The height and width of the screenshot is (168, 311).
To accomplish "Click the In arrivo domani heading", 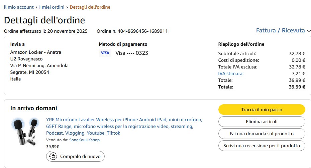I will tap(34, 108).
